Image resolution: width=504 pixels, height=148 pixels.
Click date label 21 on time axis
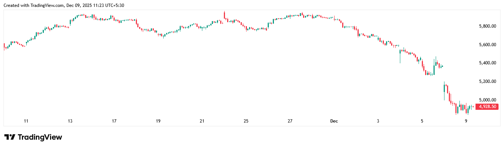point(202,121)
